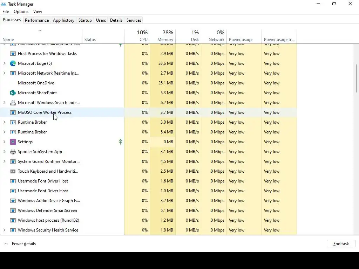
Task: Click the System Guard Runtime Monitor icon
Action: point(13,161)
